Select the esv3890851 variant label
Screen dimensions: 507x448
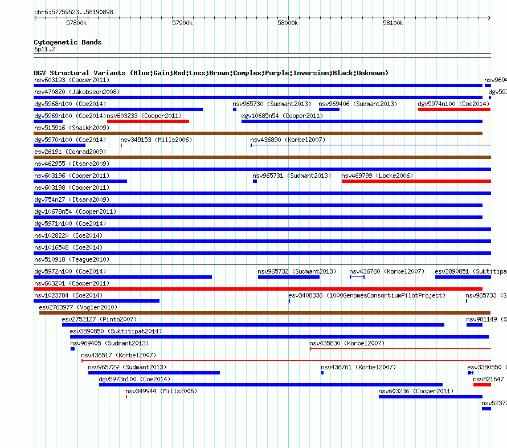click(471, 271)
